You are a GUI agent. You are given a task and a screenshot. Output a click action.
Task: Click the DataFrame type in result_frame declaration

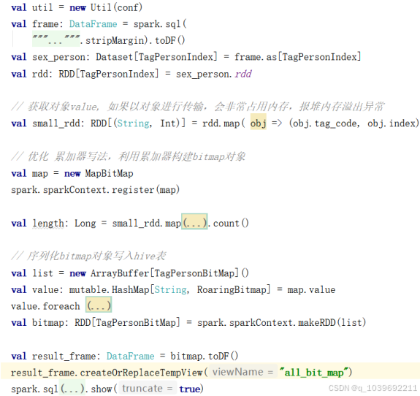[x=130, y=356]
